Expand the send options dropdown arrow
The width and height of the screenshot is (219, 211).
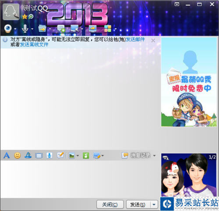(154, 204)
